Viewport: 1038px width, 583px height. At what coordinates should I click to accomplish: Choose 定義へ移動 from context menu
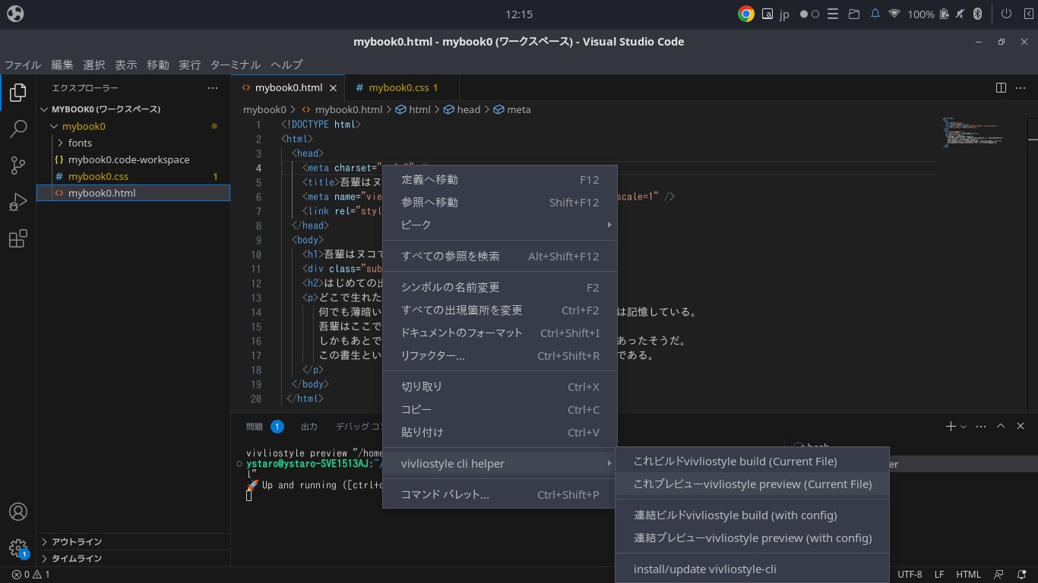[x=500, y=179]
